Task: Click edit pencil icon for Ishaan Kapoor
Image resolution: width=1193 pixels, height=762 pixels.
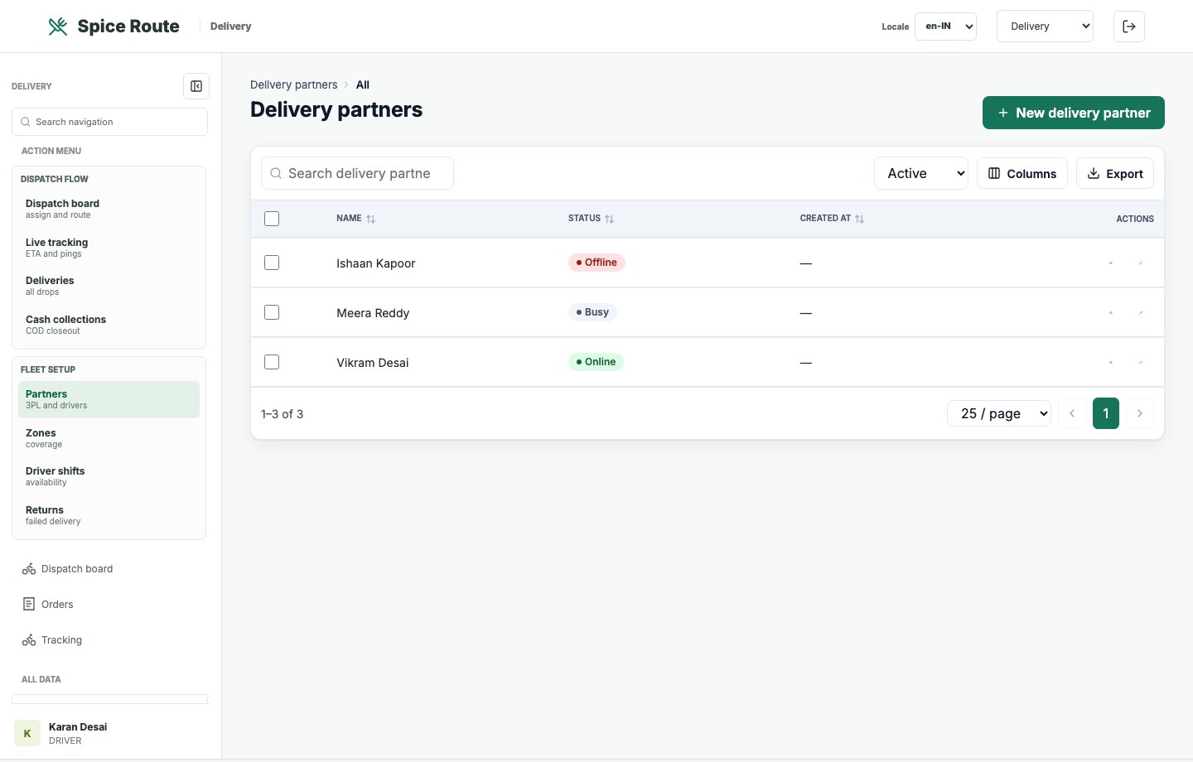Action: [x=1141, y=263]
